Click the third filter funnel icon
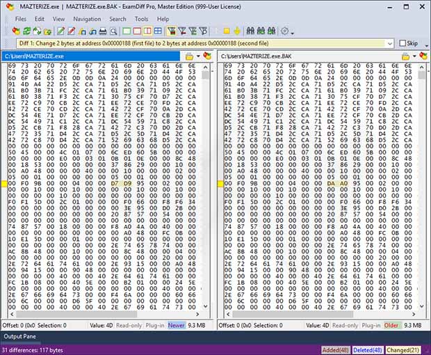 coord(193,31)
